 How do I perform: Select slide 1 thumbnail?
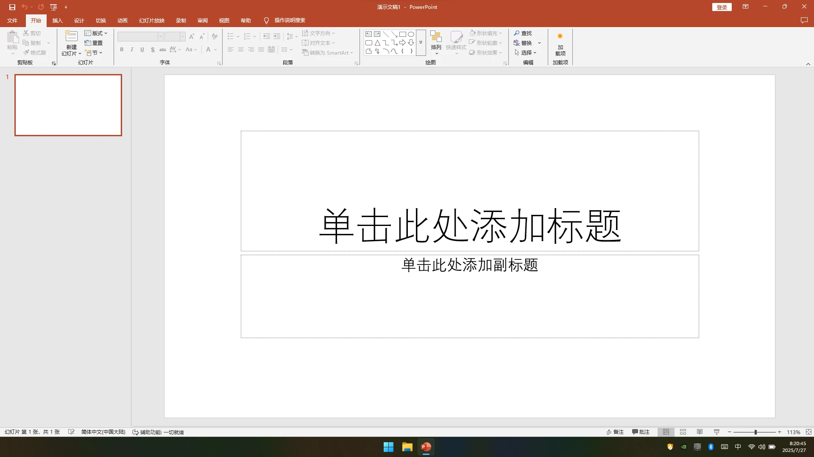point(68,105)
